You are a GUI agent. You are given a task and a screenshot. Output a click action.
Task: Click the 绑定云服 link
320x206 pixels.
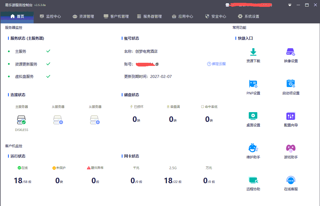pyautogui.click(x=217, y=64)
